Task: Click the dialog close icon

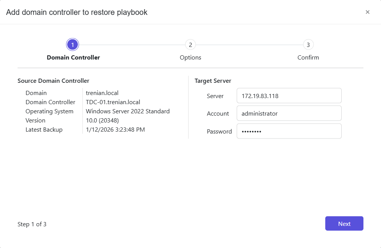Action: click(368, 12)
